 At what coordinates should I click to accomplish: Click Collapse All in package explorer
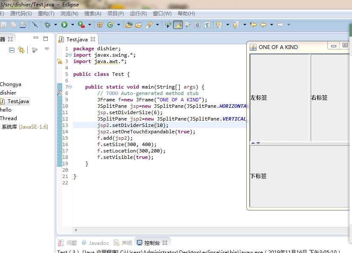pos(12,50)
